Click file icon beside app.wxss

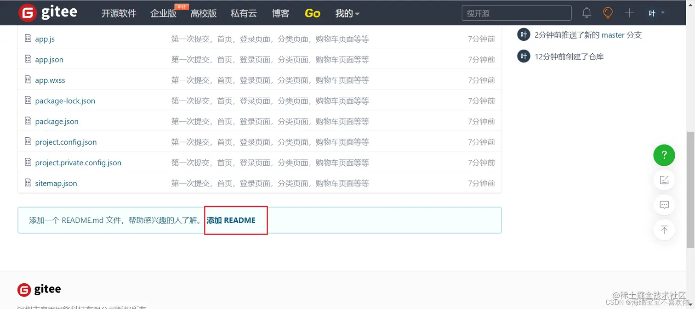(28, 80)
